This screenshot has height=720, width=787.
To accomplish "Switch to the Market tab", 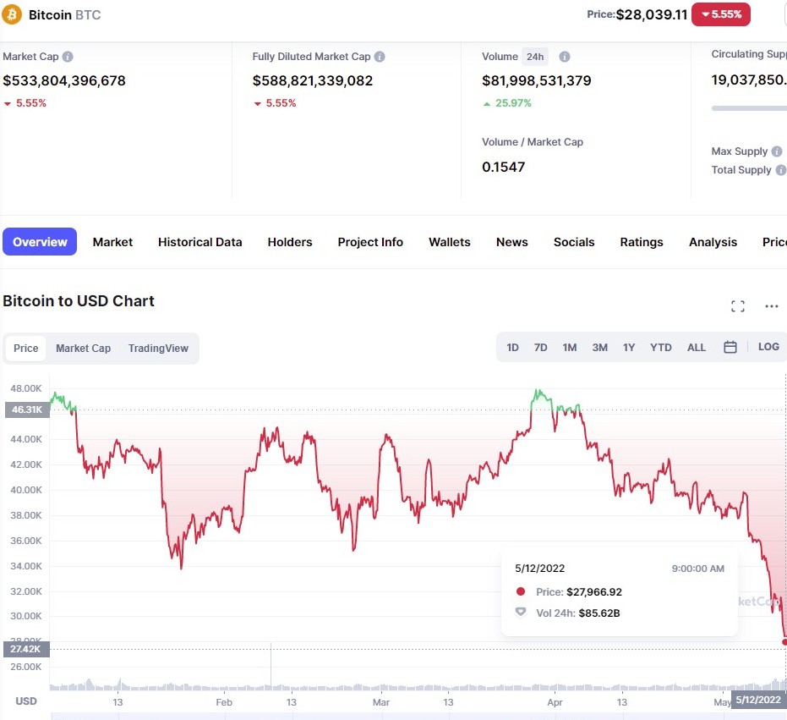I will coord(113,242).
